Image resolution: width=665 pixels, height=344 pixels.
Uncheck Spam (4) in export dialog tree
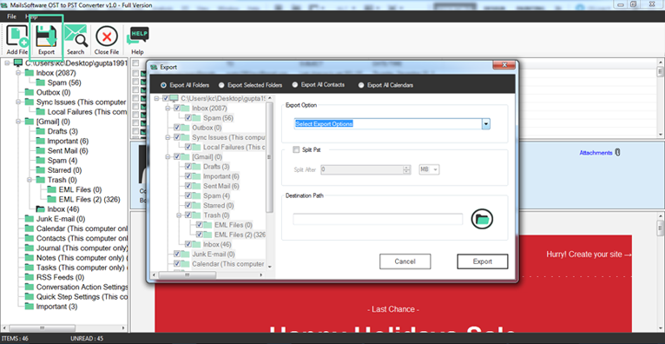[188, 196]
